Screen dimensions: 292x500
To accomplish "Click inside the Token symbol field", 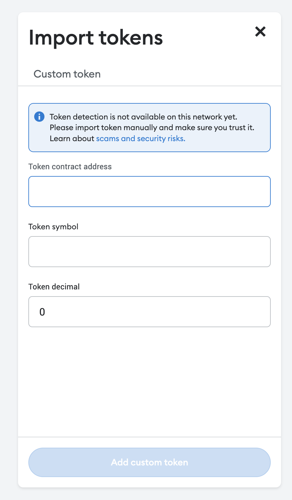I will pyautogui.click(x=149, y=251).
